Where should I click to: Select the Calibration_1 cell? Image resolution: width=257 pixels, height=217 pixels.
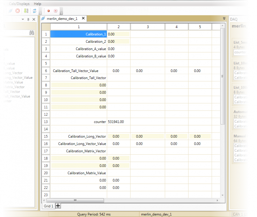(79, 34)
